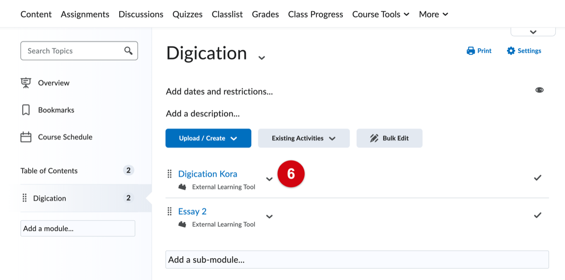Open the More navigation menu
This screenshot has width=565, height=280.
click(434, 14)
